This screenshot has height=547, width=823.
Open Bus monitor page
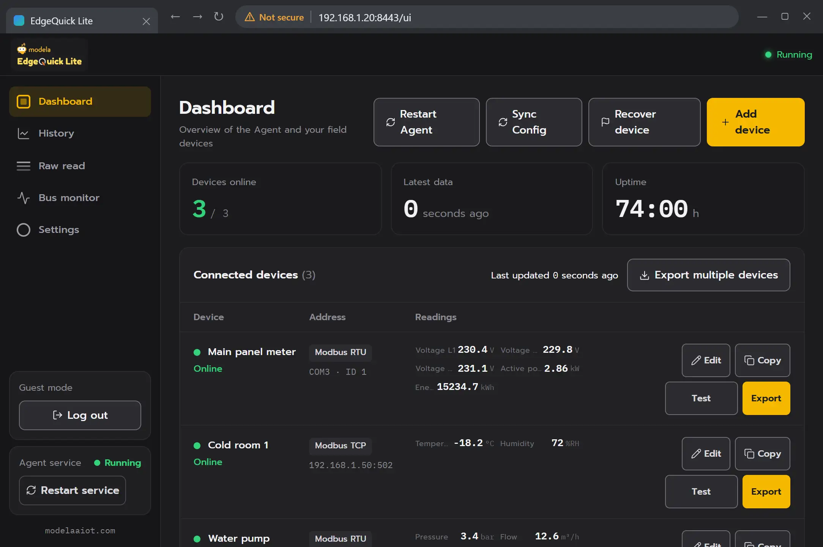80,198
